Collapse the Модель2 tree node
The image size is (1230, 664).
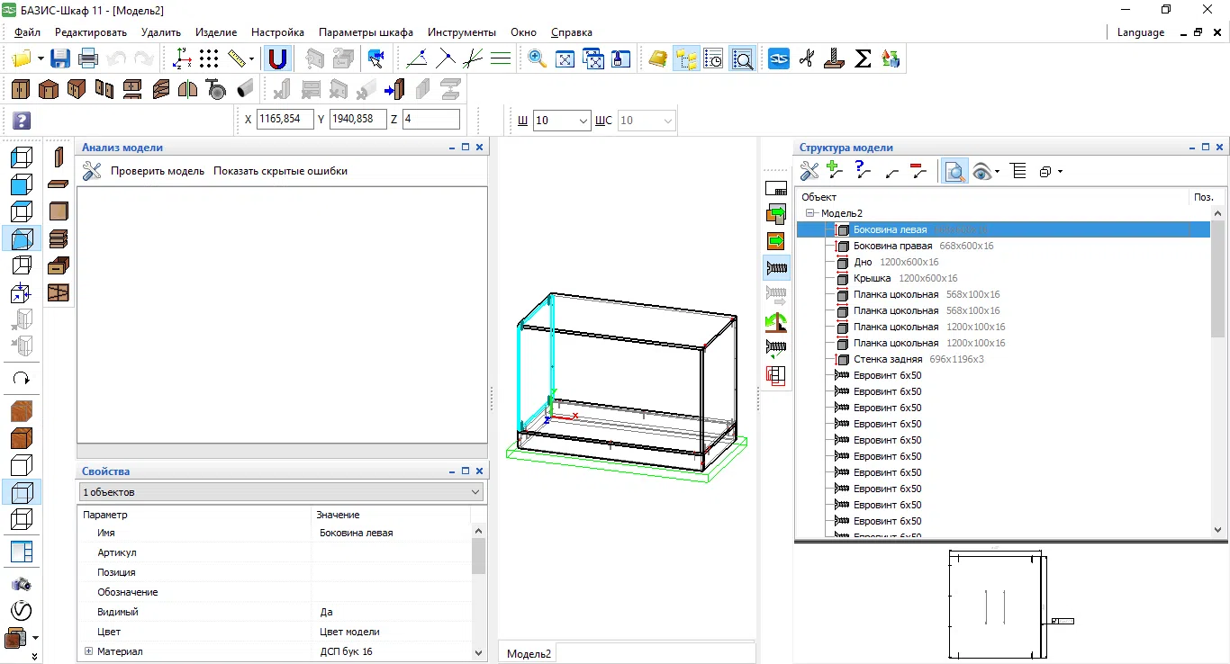(810, 213)
